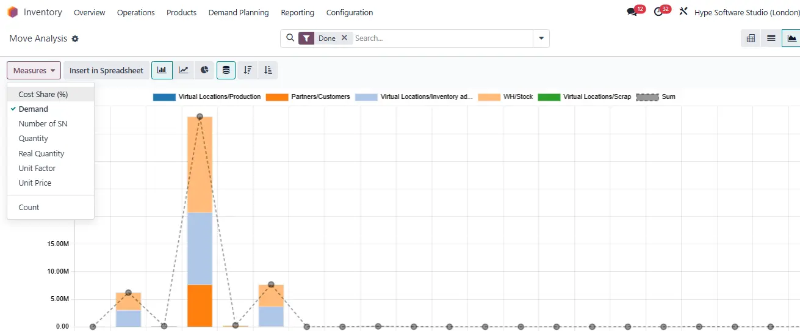Viewport: 800px width, 331px height.
Task: Open pivot table view
Action: [751, 38]
